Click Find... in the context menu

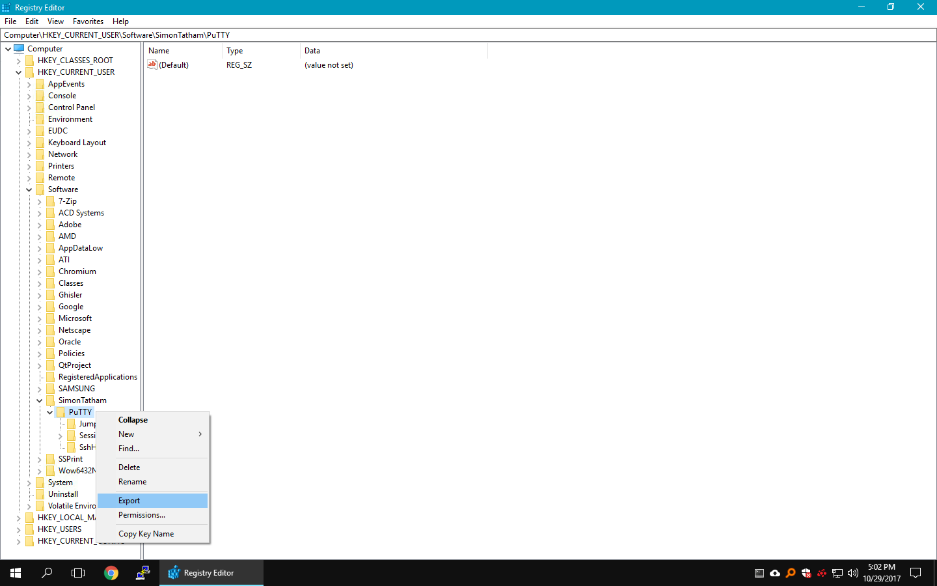[x=152, y=449]
